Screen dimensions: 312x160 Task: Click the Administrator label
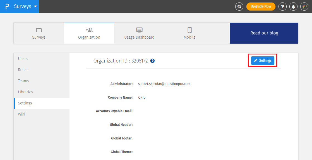(122, 84)
